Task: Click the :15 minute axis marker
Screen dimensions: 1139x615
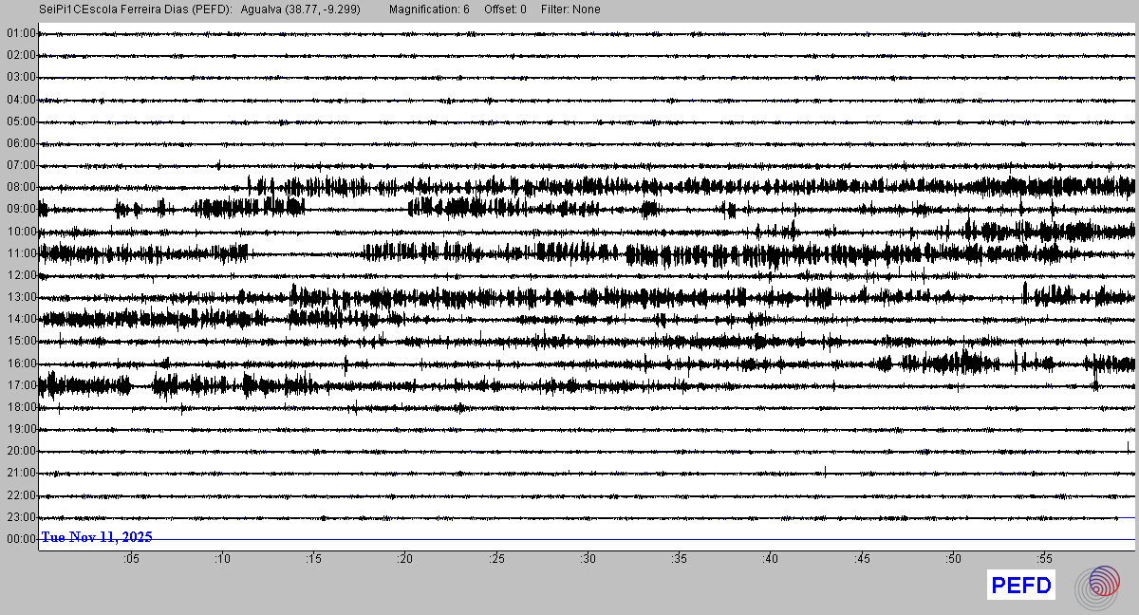Action: coord(313,558)
